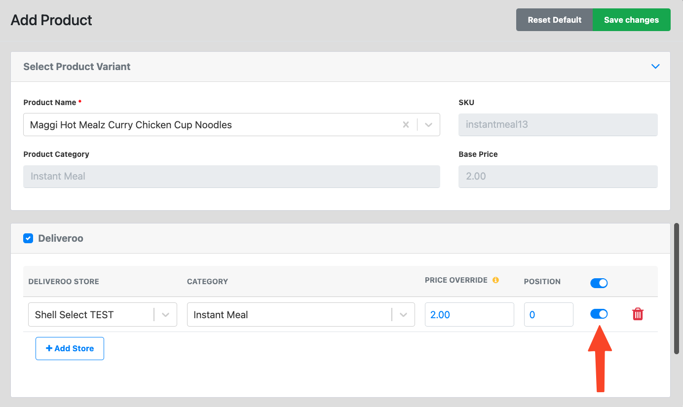
Task: Click the DELIVEROO STORE column header
Action: pyautogui.click(x=64, y=282)
